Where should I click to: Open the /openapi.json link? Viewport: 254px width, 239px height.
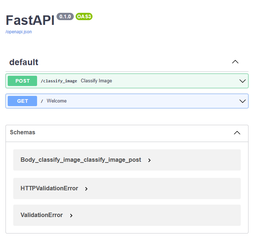[x=19, y=31]
